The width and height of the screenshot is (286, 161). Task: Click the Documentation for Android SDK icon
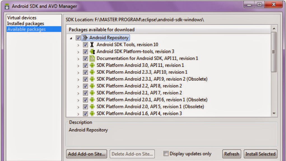pyautogui.click(x=92, y=58)
